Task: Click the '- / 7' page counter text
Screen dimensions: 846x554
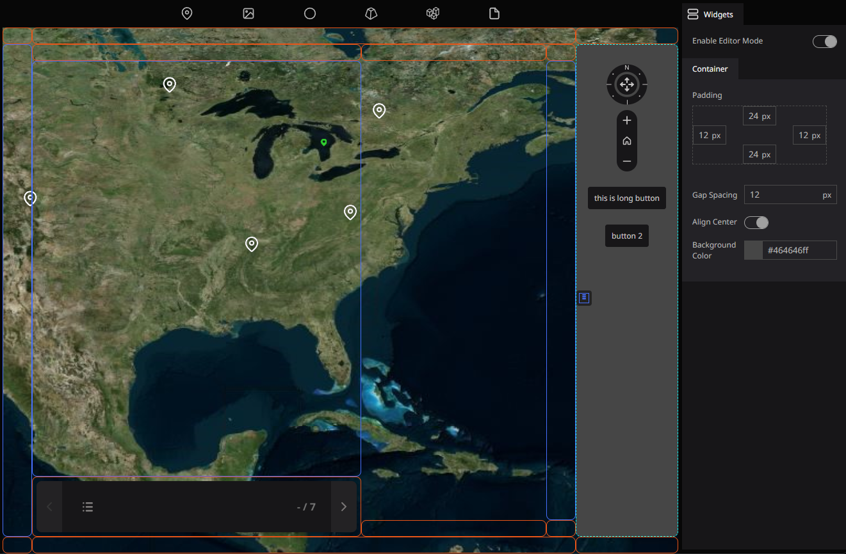Action: coord(306,507)
